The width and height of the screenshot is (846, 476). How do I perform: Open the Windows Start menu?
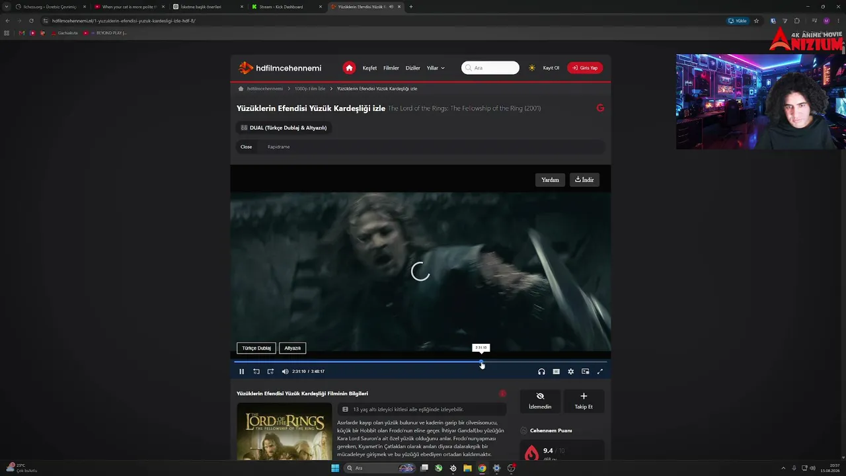pyautogui.click(x=335, y=468)
